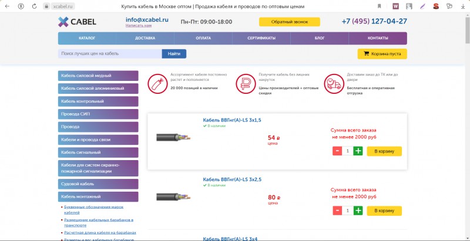Open product Кабель ВВГнг(А)-LS 3x2,5
Viewport: 470px width, 241px height.
(x=232, y=179)
